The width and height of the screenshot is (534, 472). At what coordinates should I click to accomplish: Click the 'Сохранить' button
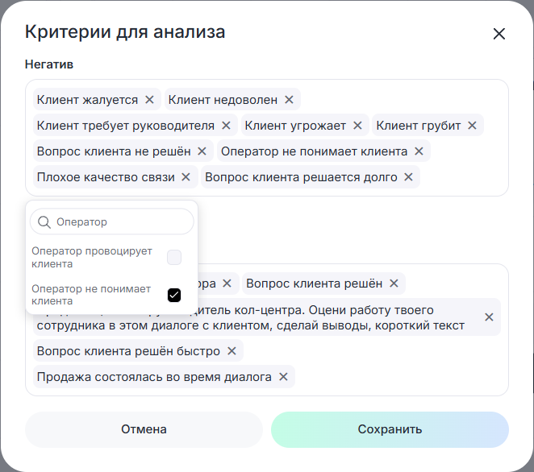[x=390, y=429]
